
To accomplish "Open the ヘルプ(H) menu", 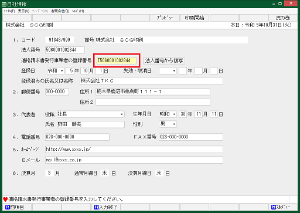I will pyautogui.click(x=78, y=11).
